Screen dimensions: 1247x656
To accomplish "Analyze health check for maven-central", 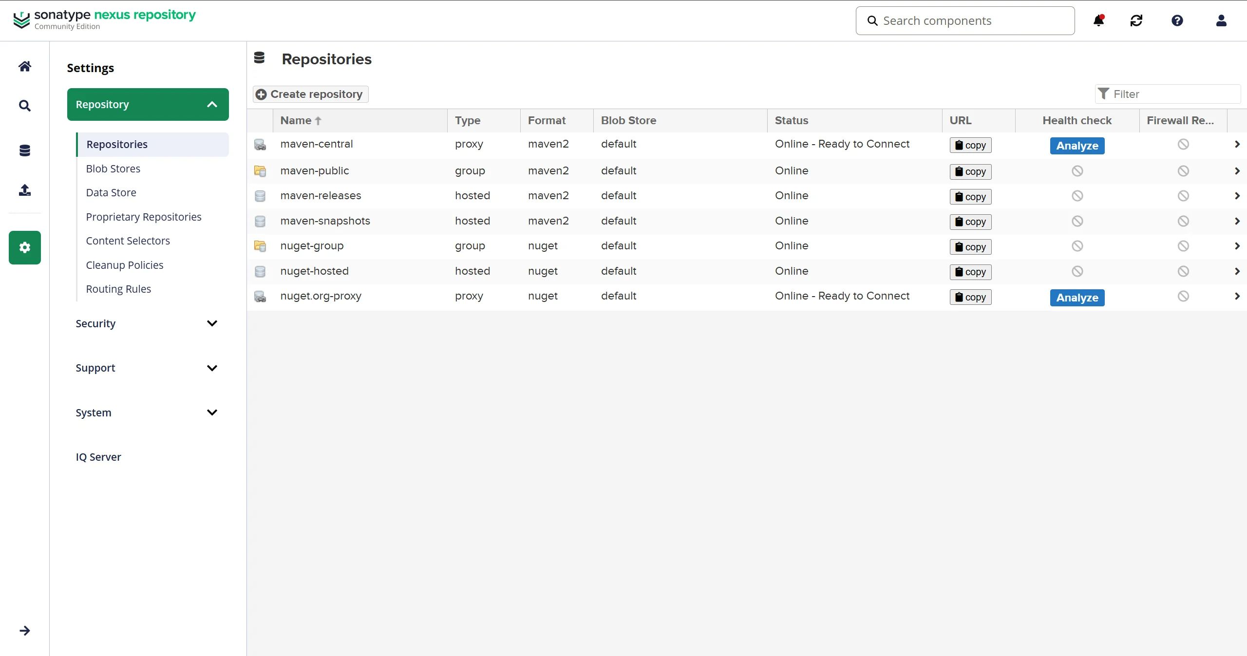I will pos(1077,146).
